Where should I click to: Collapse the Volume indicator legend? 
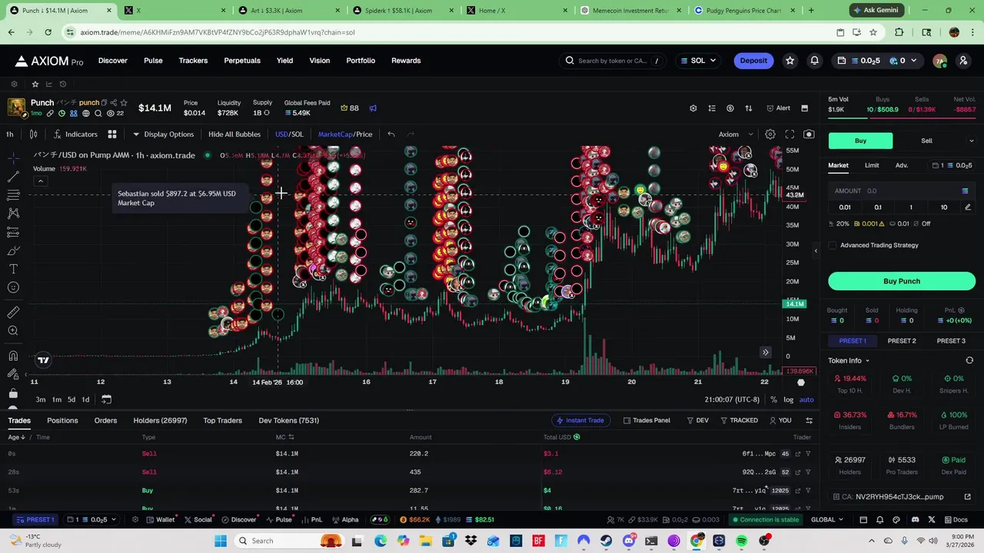[41, 182]
